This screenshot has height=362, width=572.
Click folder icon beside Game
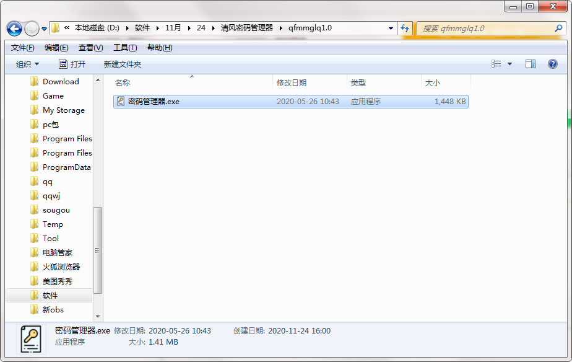click(x=34, y=95)
